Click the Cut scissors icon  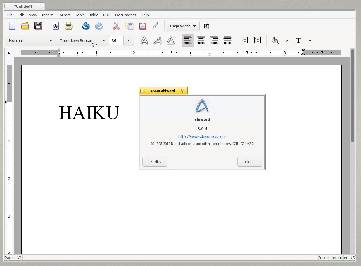116,26
